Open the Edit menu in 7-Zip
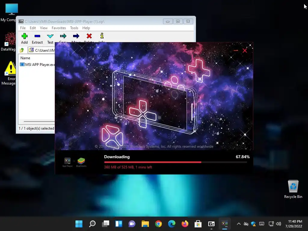Screen dimensions: 308x231 pyautogui.click(x=32, y=28)
